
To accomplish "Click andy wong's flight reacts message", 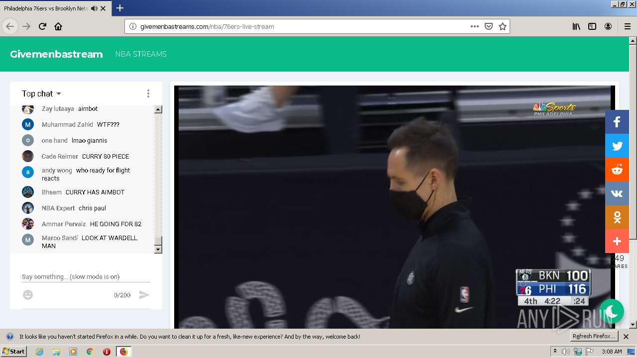I will coord(86,174).
